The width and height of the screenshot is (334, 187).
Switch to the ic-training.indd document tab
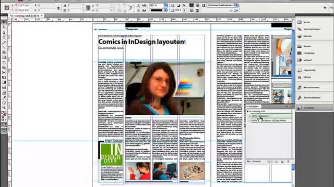coord(25,16)
